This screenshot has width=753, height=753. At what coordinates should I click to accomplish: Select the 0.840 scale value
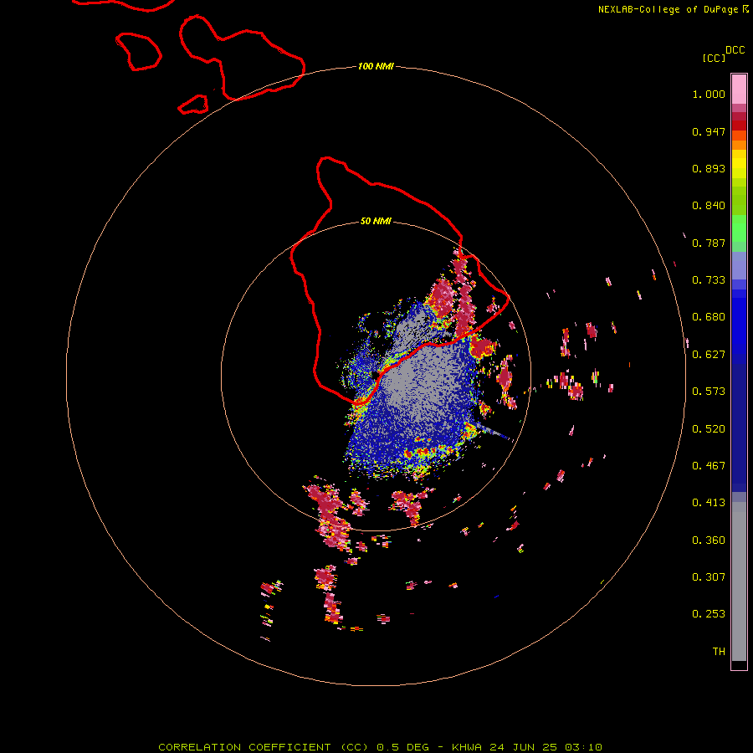tap(709, 206)
